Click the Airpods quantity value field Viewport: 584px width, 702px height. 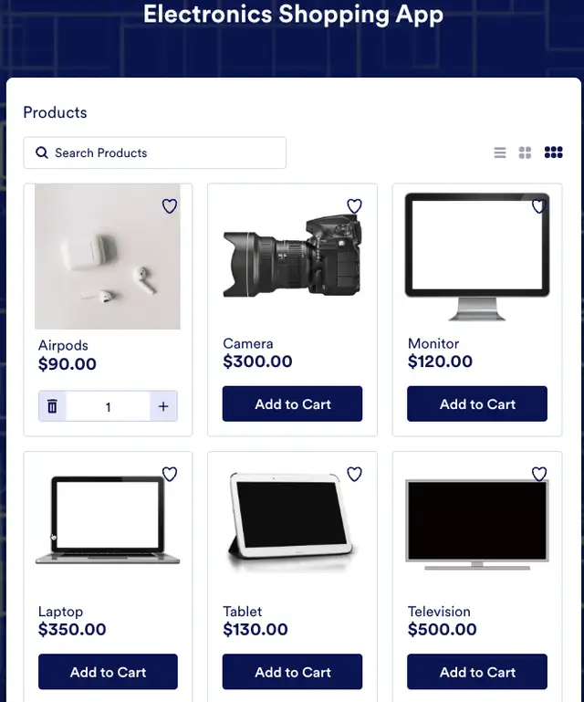108,406
